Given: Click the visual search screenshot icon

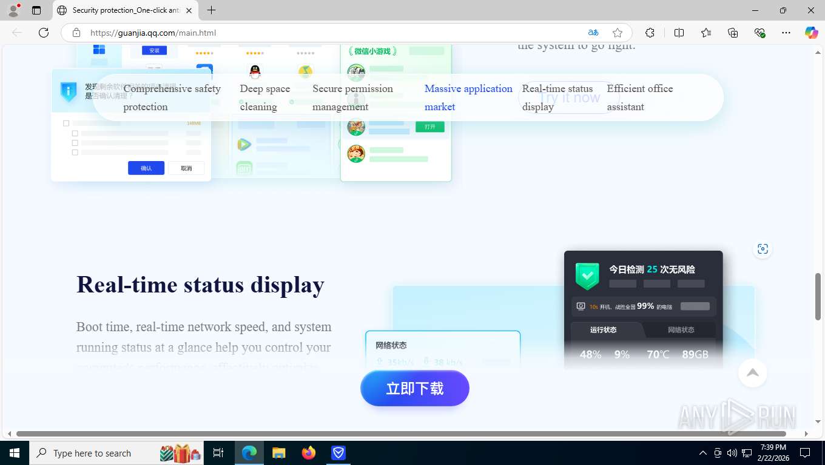Looking at the screenshot, I should 763,249.
